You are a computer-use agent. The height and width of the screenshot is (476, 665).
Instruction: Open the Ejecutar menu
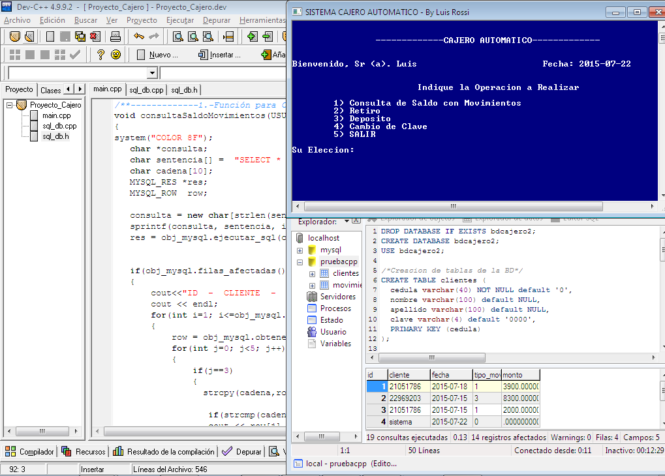(x=180, y=20)
